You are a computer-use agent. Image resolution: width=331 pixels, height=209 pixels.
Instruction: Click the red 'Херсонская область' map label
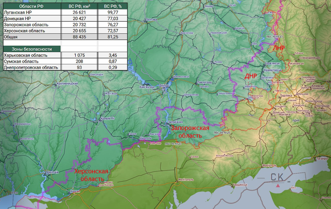(x=91, y=175)
